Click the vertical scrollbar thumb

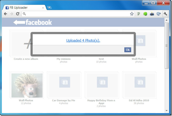[x=167, y=46]
